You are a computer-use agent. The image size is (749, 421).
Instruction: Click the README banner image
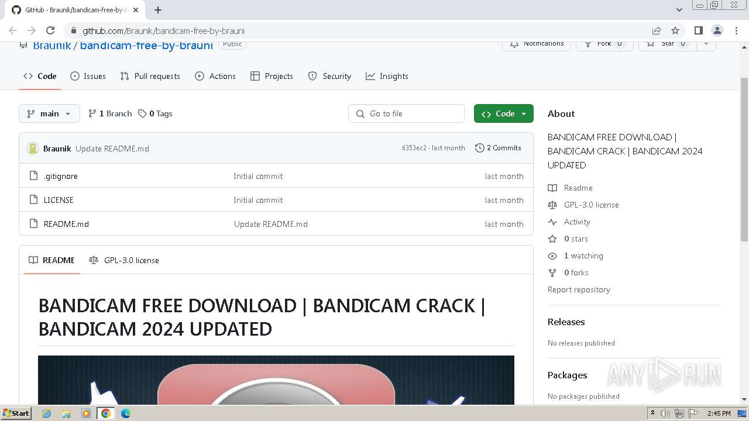pos(276,380)
